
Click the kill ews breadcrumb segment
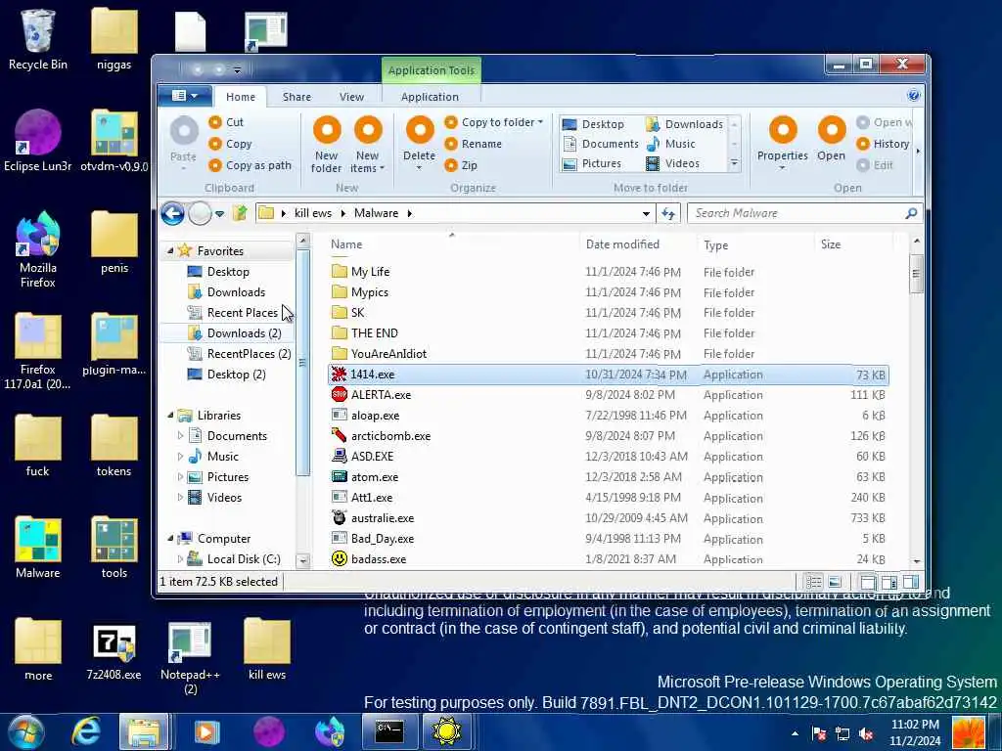click(312, 213)
